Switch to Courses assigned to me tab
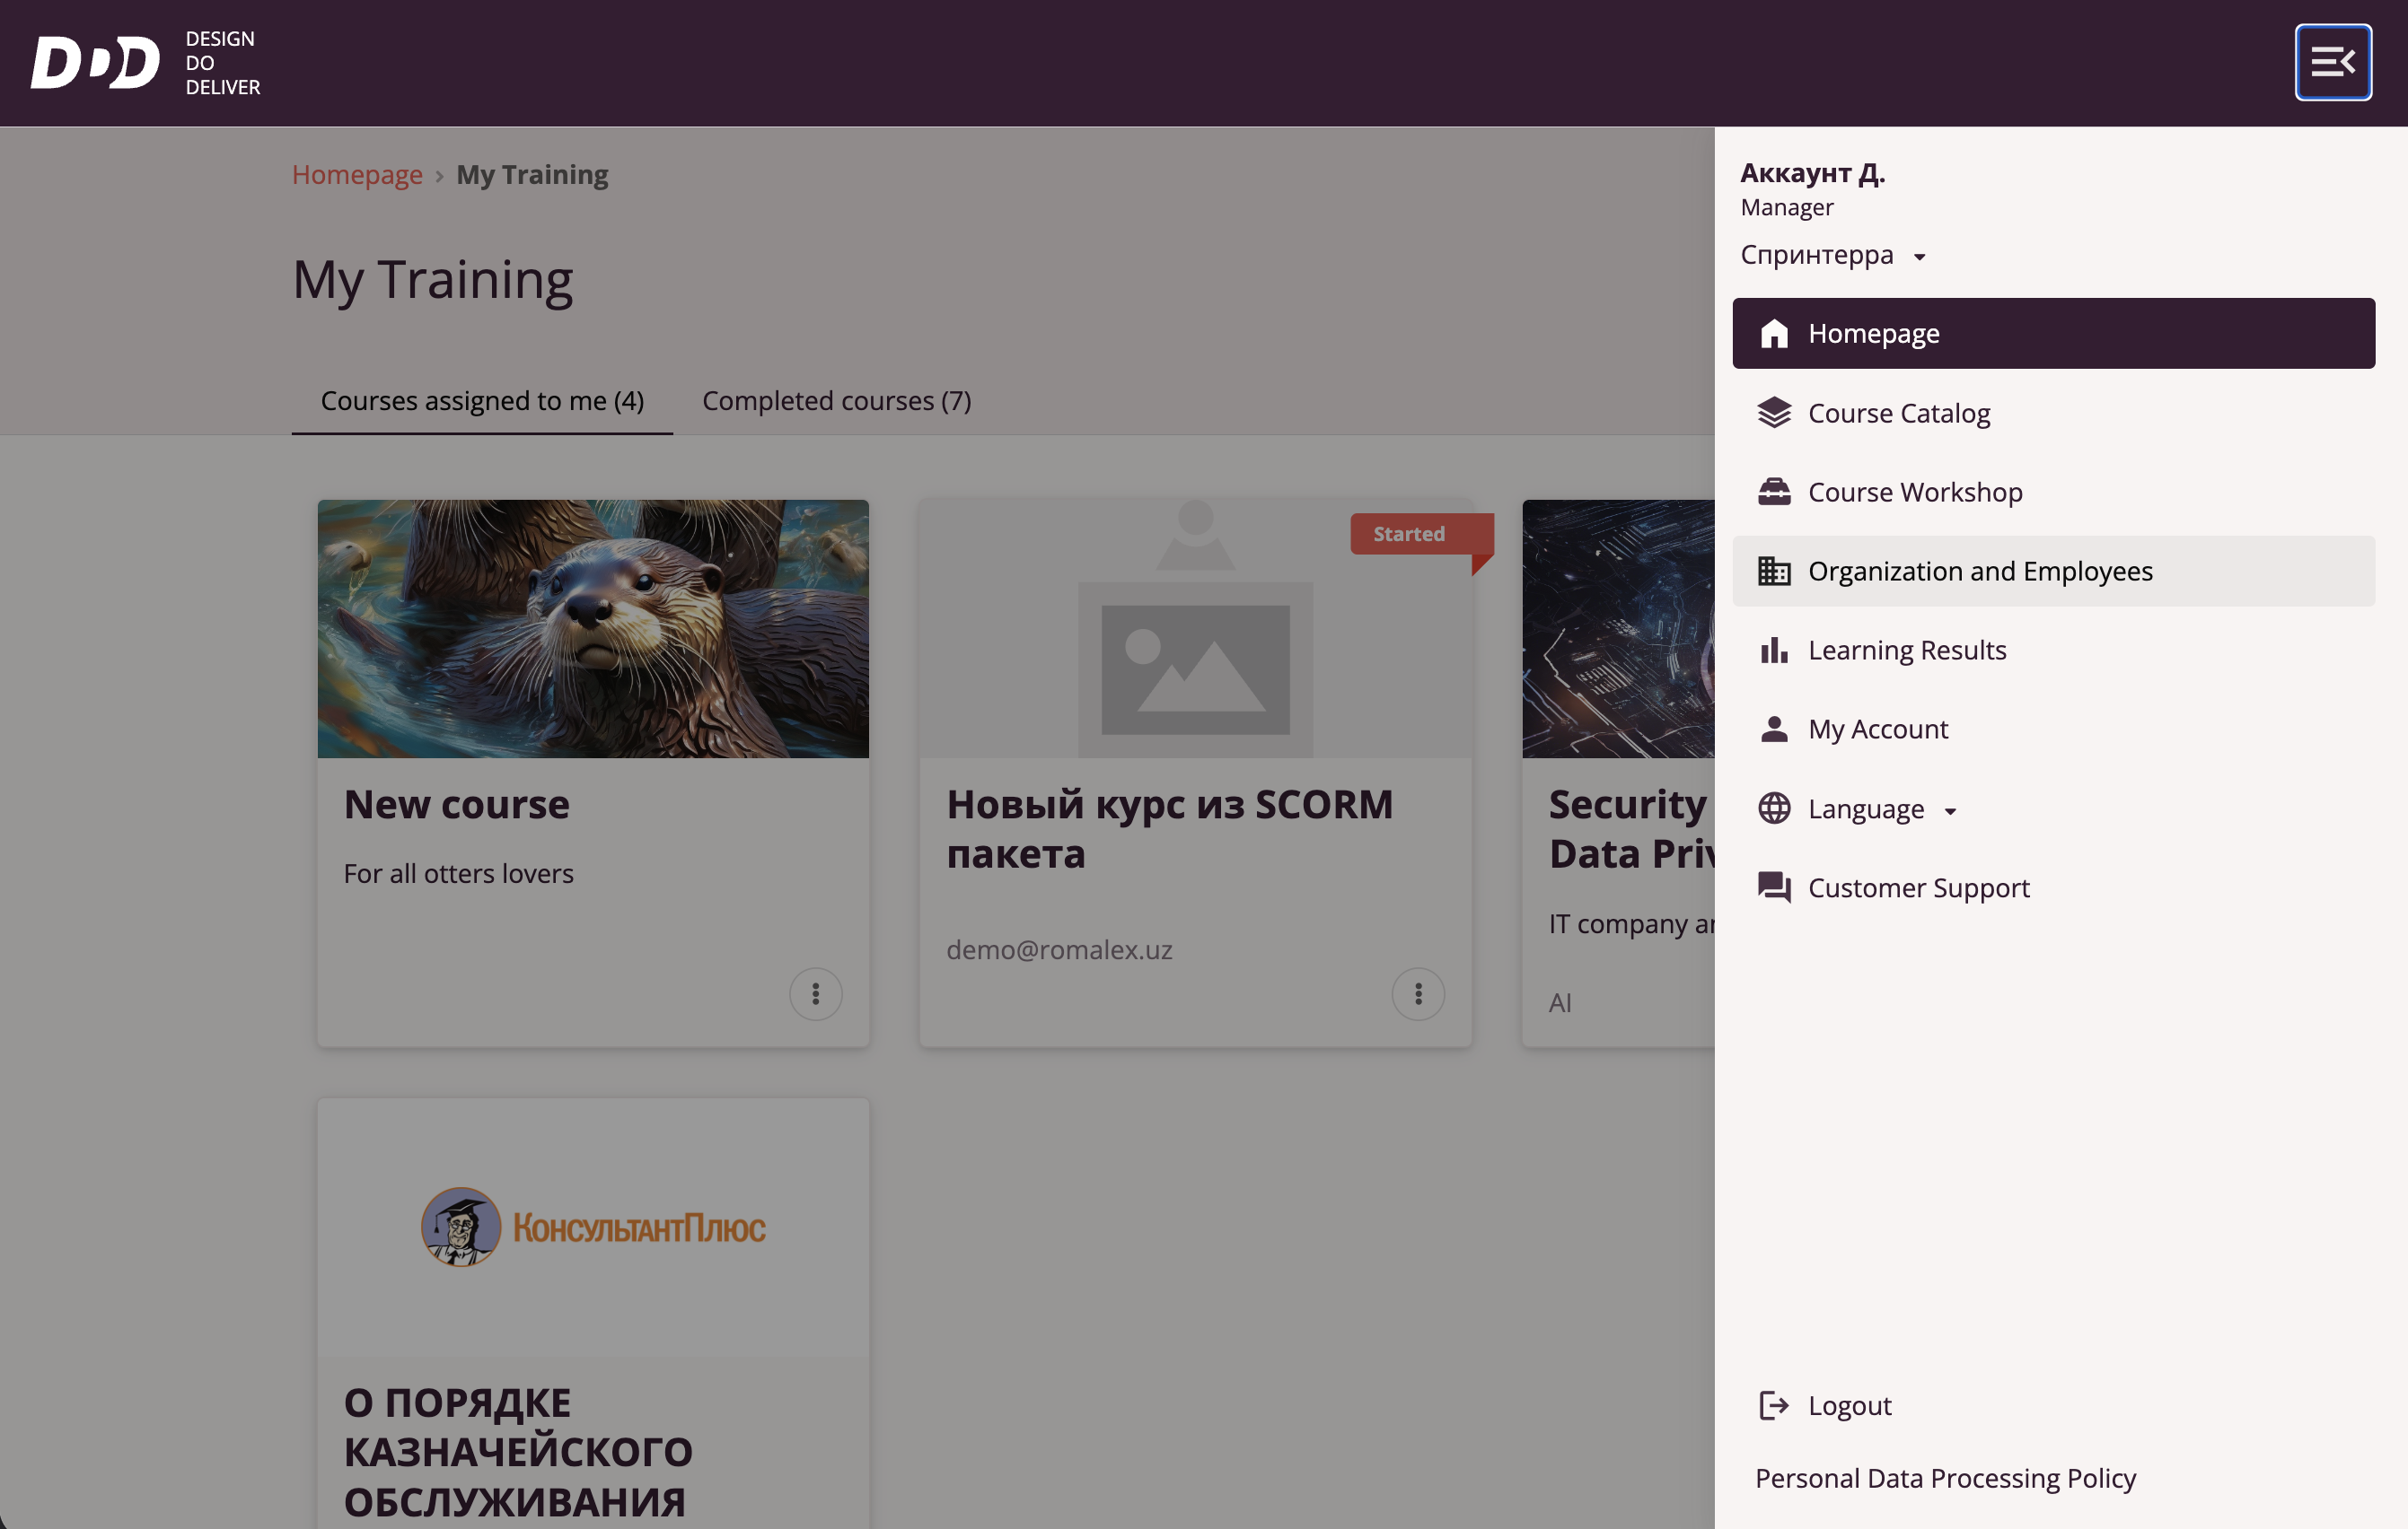This screenshot has height=1529, width=2408. click(482, 401)
